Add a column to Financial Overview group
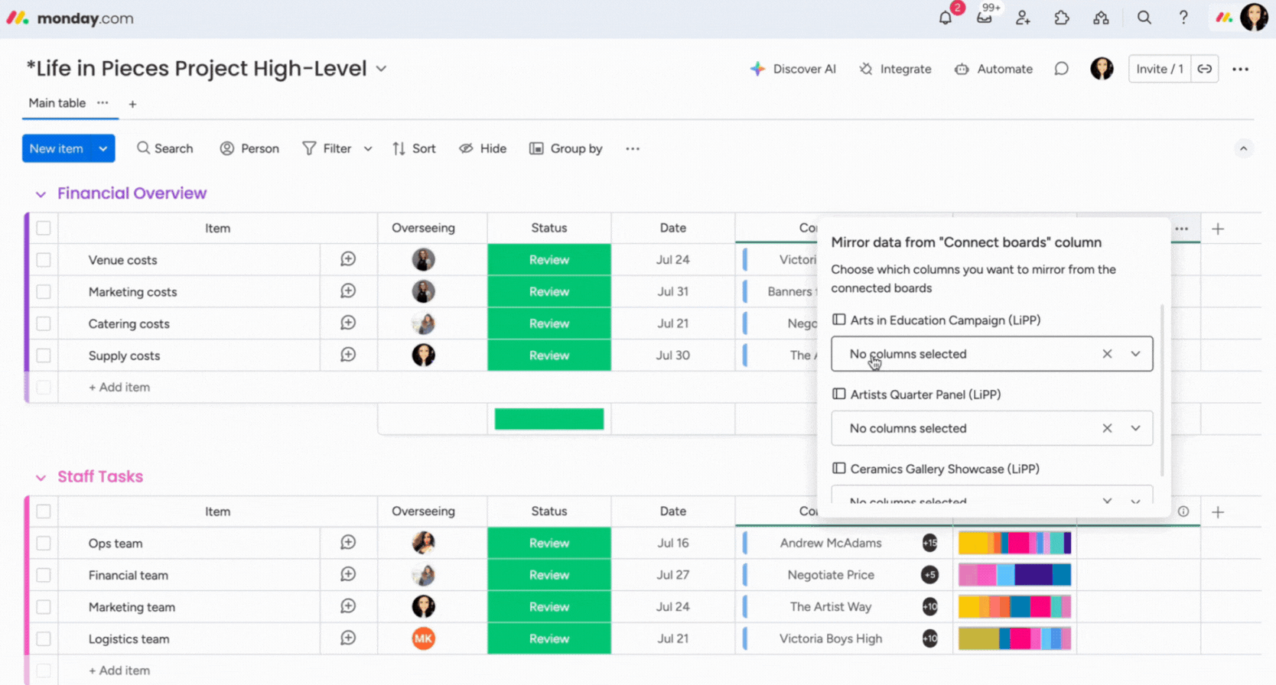This screenshot has width=1276, height=685. pos(1218,229)
